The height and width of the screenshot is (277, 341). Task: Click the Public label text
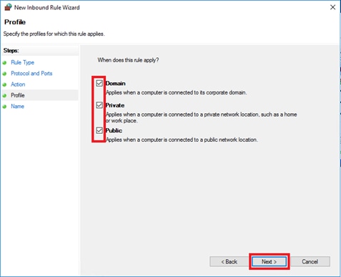click(x=114, y=130)
